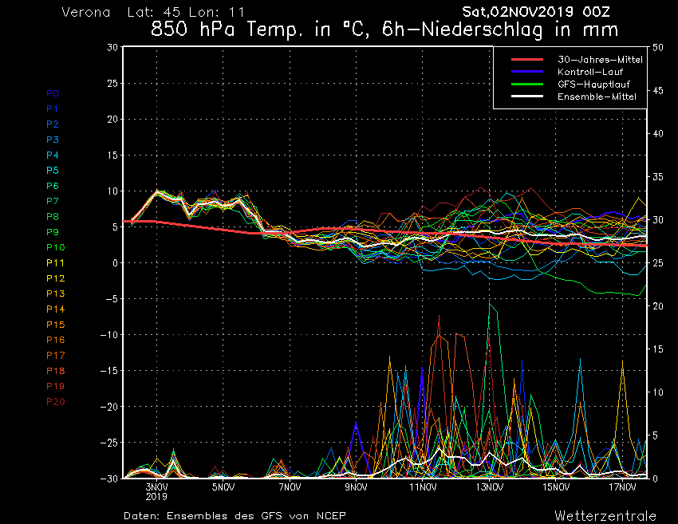Click the green GFS-Hauptlauf legend line
Viewport: 678px width, 524px height.
click(527, 84)
